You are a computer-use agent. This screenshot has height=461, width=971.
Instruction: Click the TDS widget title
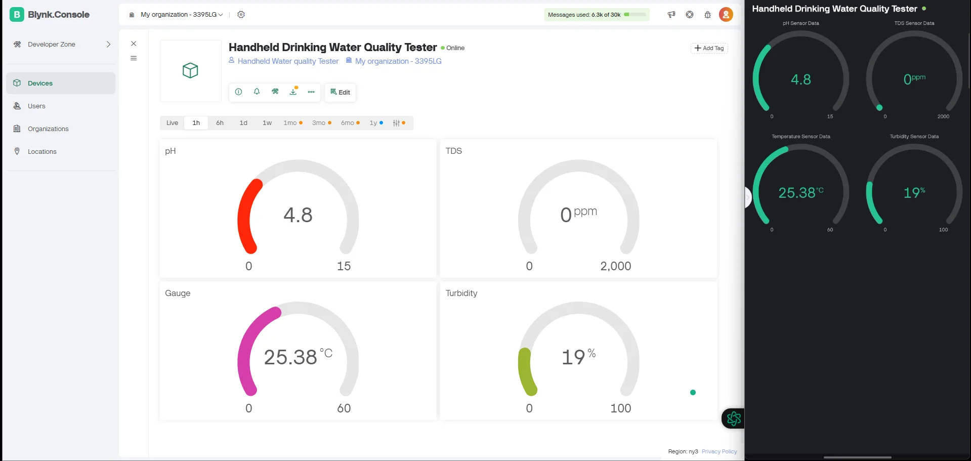click(x=454, y=151)
